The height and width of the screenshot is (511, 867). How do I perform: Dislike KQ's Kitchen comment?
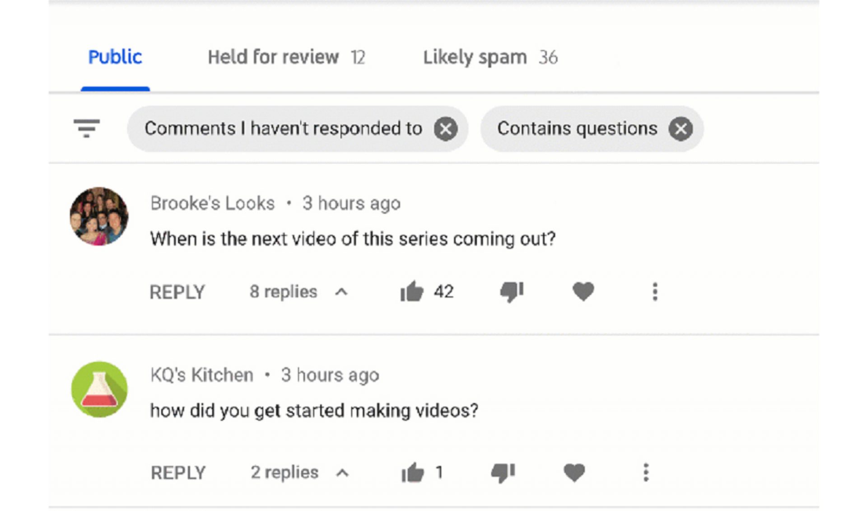pyautogui.click(x=502, y=472)
